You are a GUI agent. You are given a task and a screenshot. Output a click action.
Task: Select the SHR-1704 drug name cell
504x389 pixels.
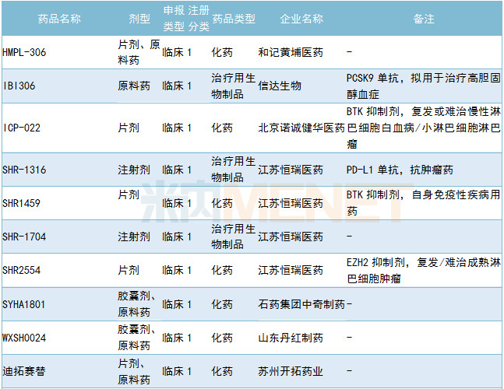click(24, 237)
